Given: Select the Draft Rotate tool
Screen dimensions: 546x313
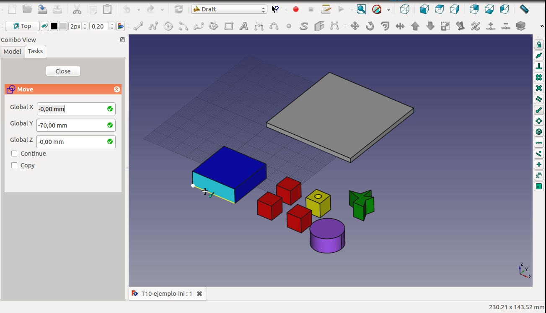Looking at the screenshot, I should [x=370, y=26].
